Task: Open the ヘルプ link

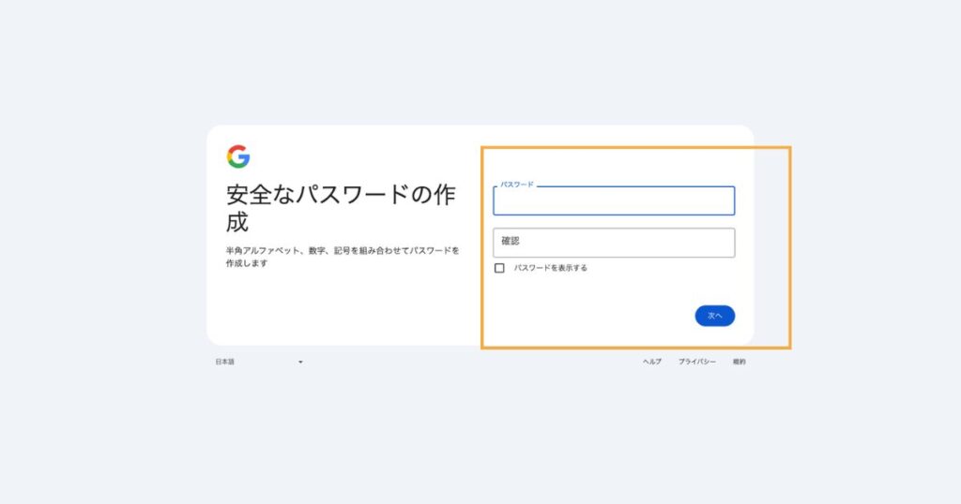Action: click(652, 363)
